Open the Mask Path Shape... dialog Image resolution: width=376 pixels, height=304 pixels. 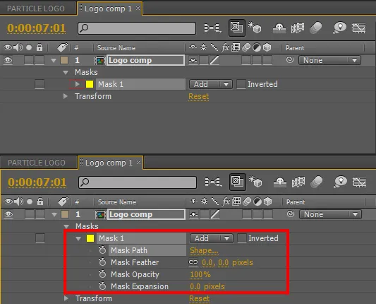coord(204,250)
